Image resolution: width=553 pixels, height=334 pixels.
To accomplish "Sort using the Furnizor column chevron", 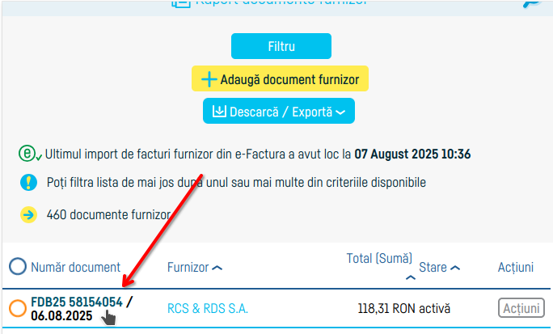I will pyautogui.click(x=217, y=268).
